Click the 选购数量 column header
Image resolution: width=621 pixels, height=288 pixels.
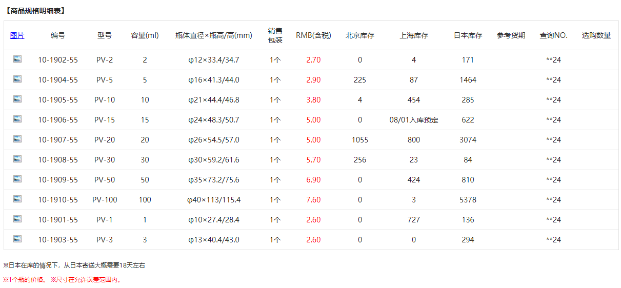596,35
